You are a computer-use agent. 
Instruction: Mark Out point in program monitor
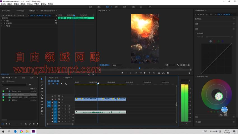[131, 73]
